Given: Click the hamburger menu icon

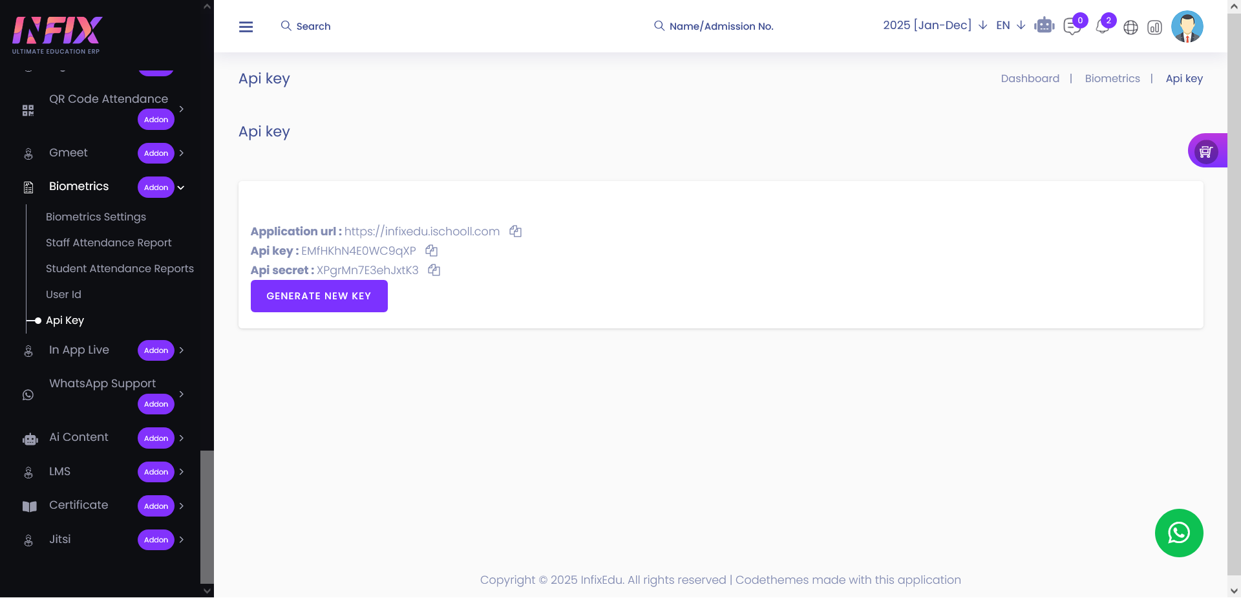Looking at the screenshot, I should click(246, 27).
